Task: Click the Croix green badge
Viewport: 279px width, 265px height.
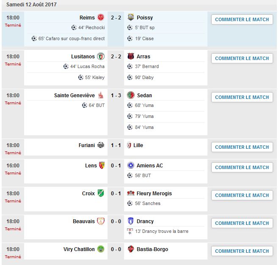Action: (x=101, y=193)
